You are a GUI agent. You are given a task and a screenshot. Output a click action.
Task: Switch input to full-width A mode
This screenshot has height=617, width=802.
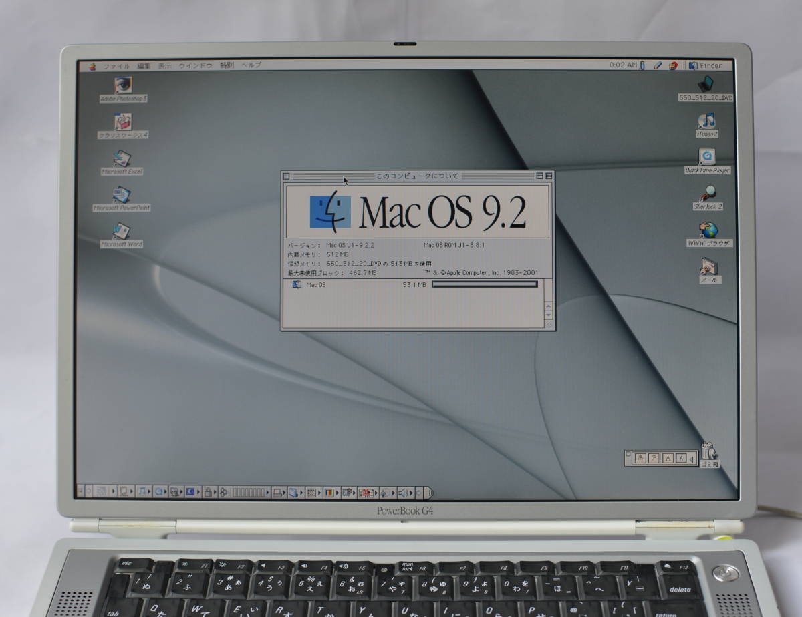pyautogui.click(x=667, y=458)
